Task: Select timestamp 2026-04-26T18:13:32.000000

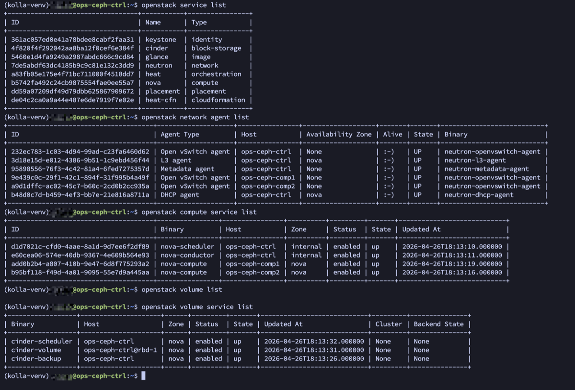Action: tap(314, 342)
